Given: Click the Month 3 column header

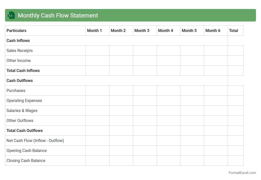Looking at the screenshot, I should [142, 30].
